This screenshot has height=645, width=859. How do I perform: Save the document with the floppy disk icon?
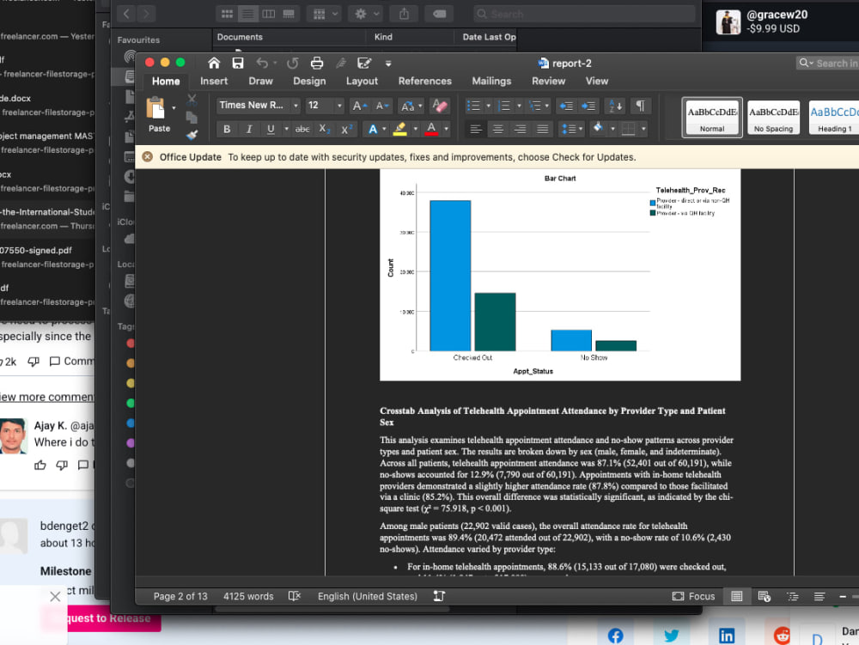point(238,63)
